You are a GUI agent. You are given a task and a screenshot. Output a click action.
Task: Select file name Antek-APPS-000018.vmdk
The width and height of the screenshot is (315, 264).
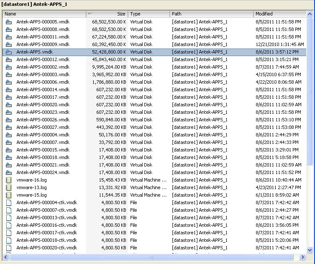(x=43, y=157)
